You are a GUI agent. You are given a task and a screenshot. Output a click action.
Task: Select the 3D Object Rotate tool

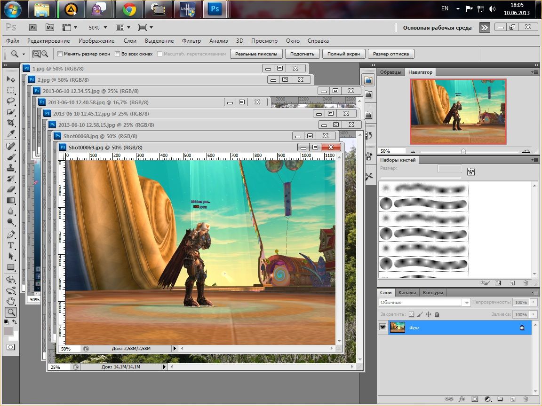11,279
